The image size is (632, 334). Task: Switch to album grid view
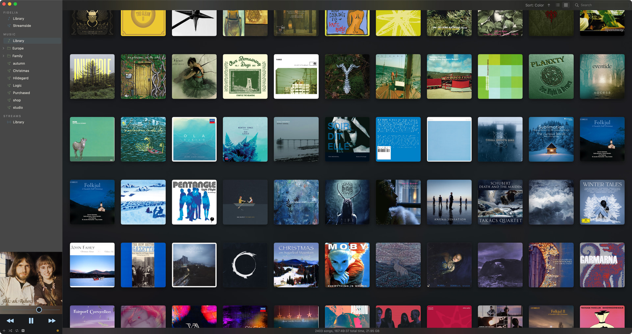point(566,5)
